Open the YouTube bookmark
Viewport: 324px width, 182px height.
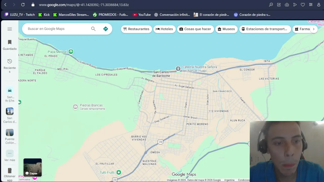pyautogui.click(x=142, y=15)
